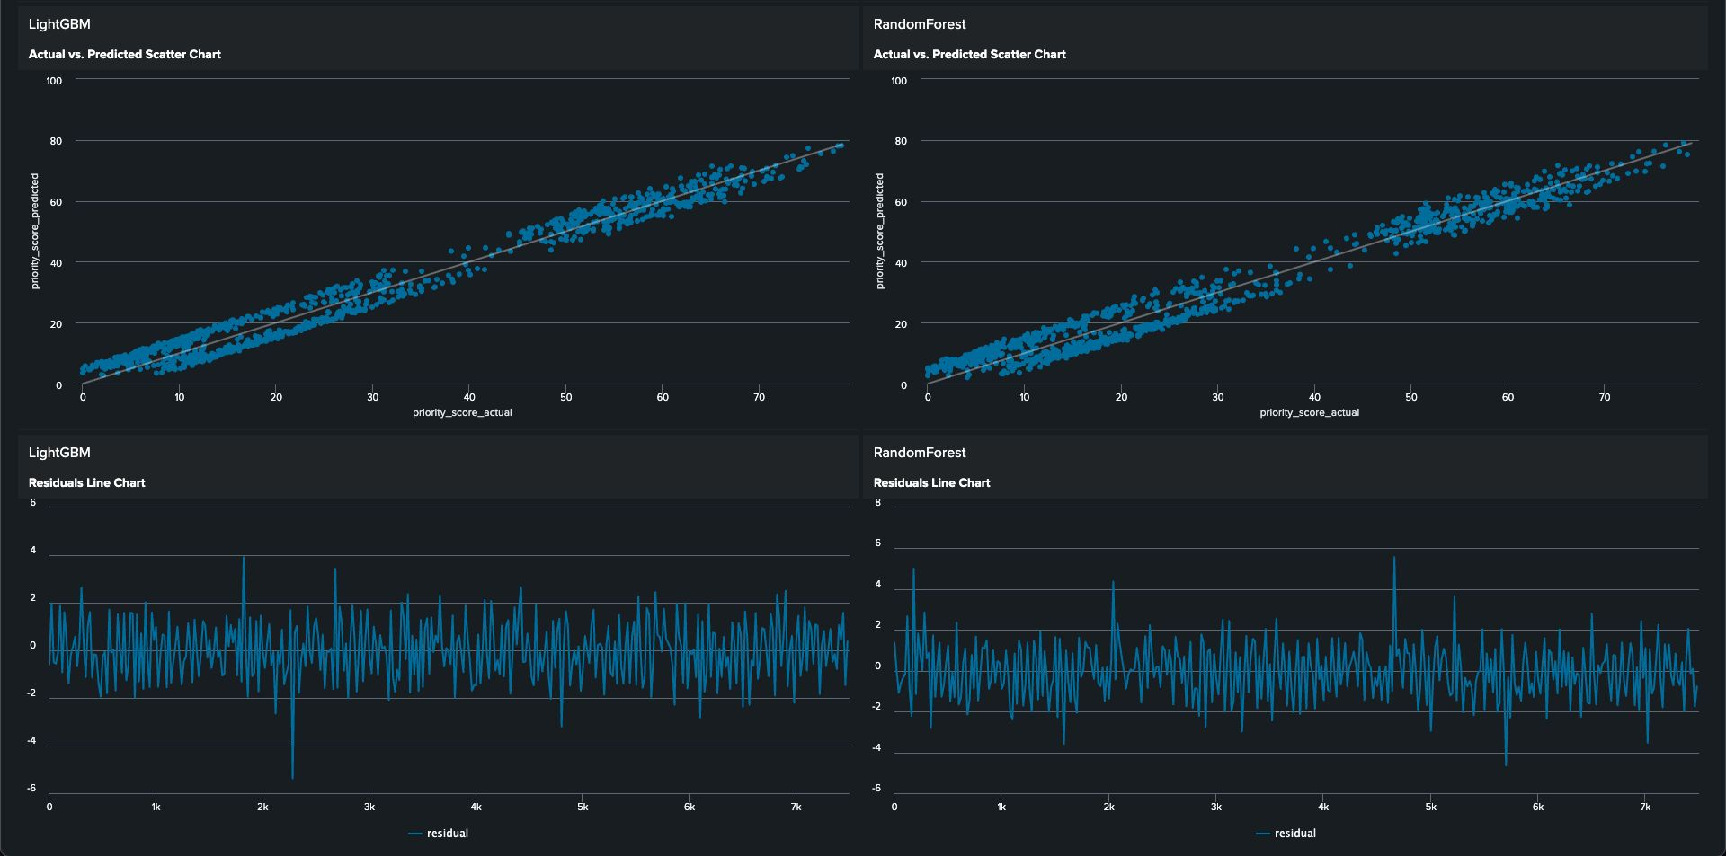Click the RandomForest residual legend line swatch
The height and width of the screenshot is (856, 1726).
pos(1262,834)
